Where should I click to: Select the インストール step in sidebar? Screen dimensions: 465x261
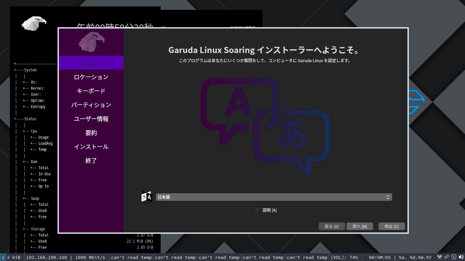pos(91,147)
